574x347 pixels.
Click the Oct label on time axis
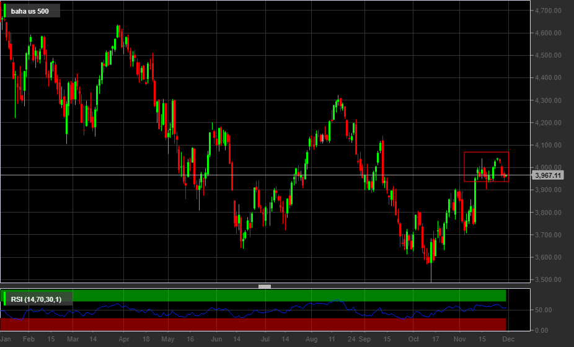tap(413, 339)
